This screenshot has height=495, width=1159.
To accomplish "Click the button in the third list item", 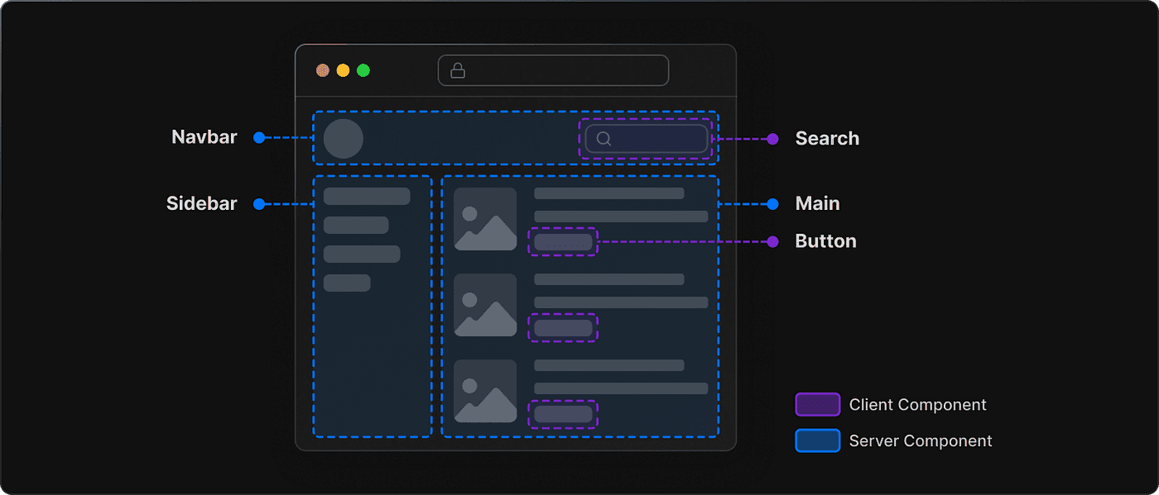I will (x=563, y=414).
